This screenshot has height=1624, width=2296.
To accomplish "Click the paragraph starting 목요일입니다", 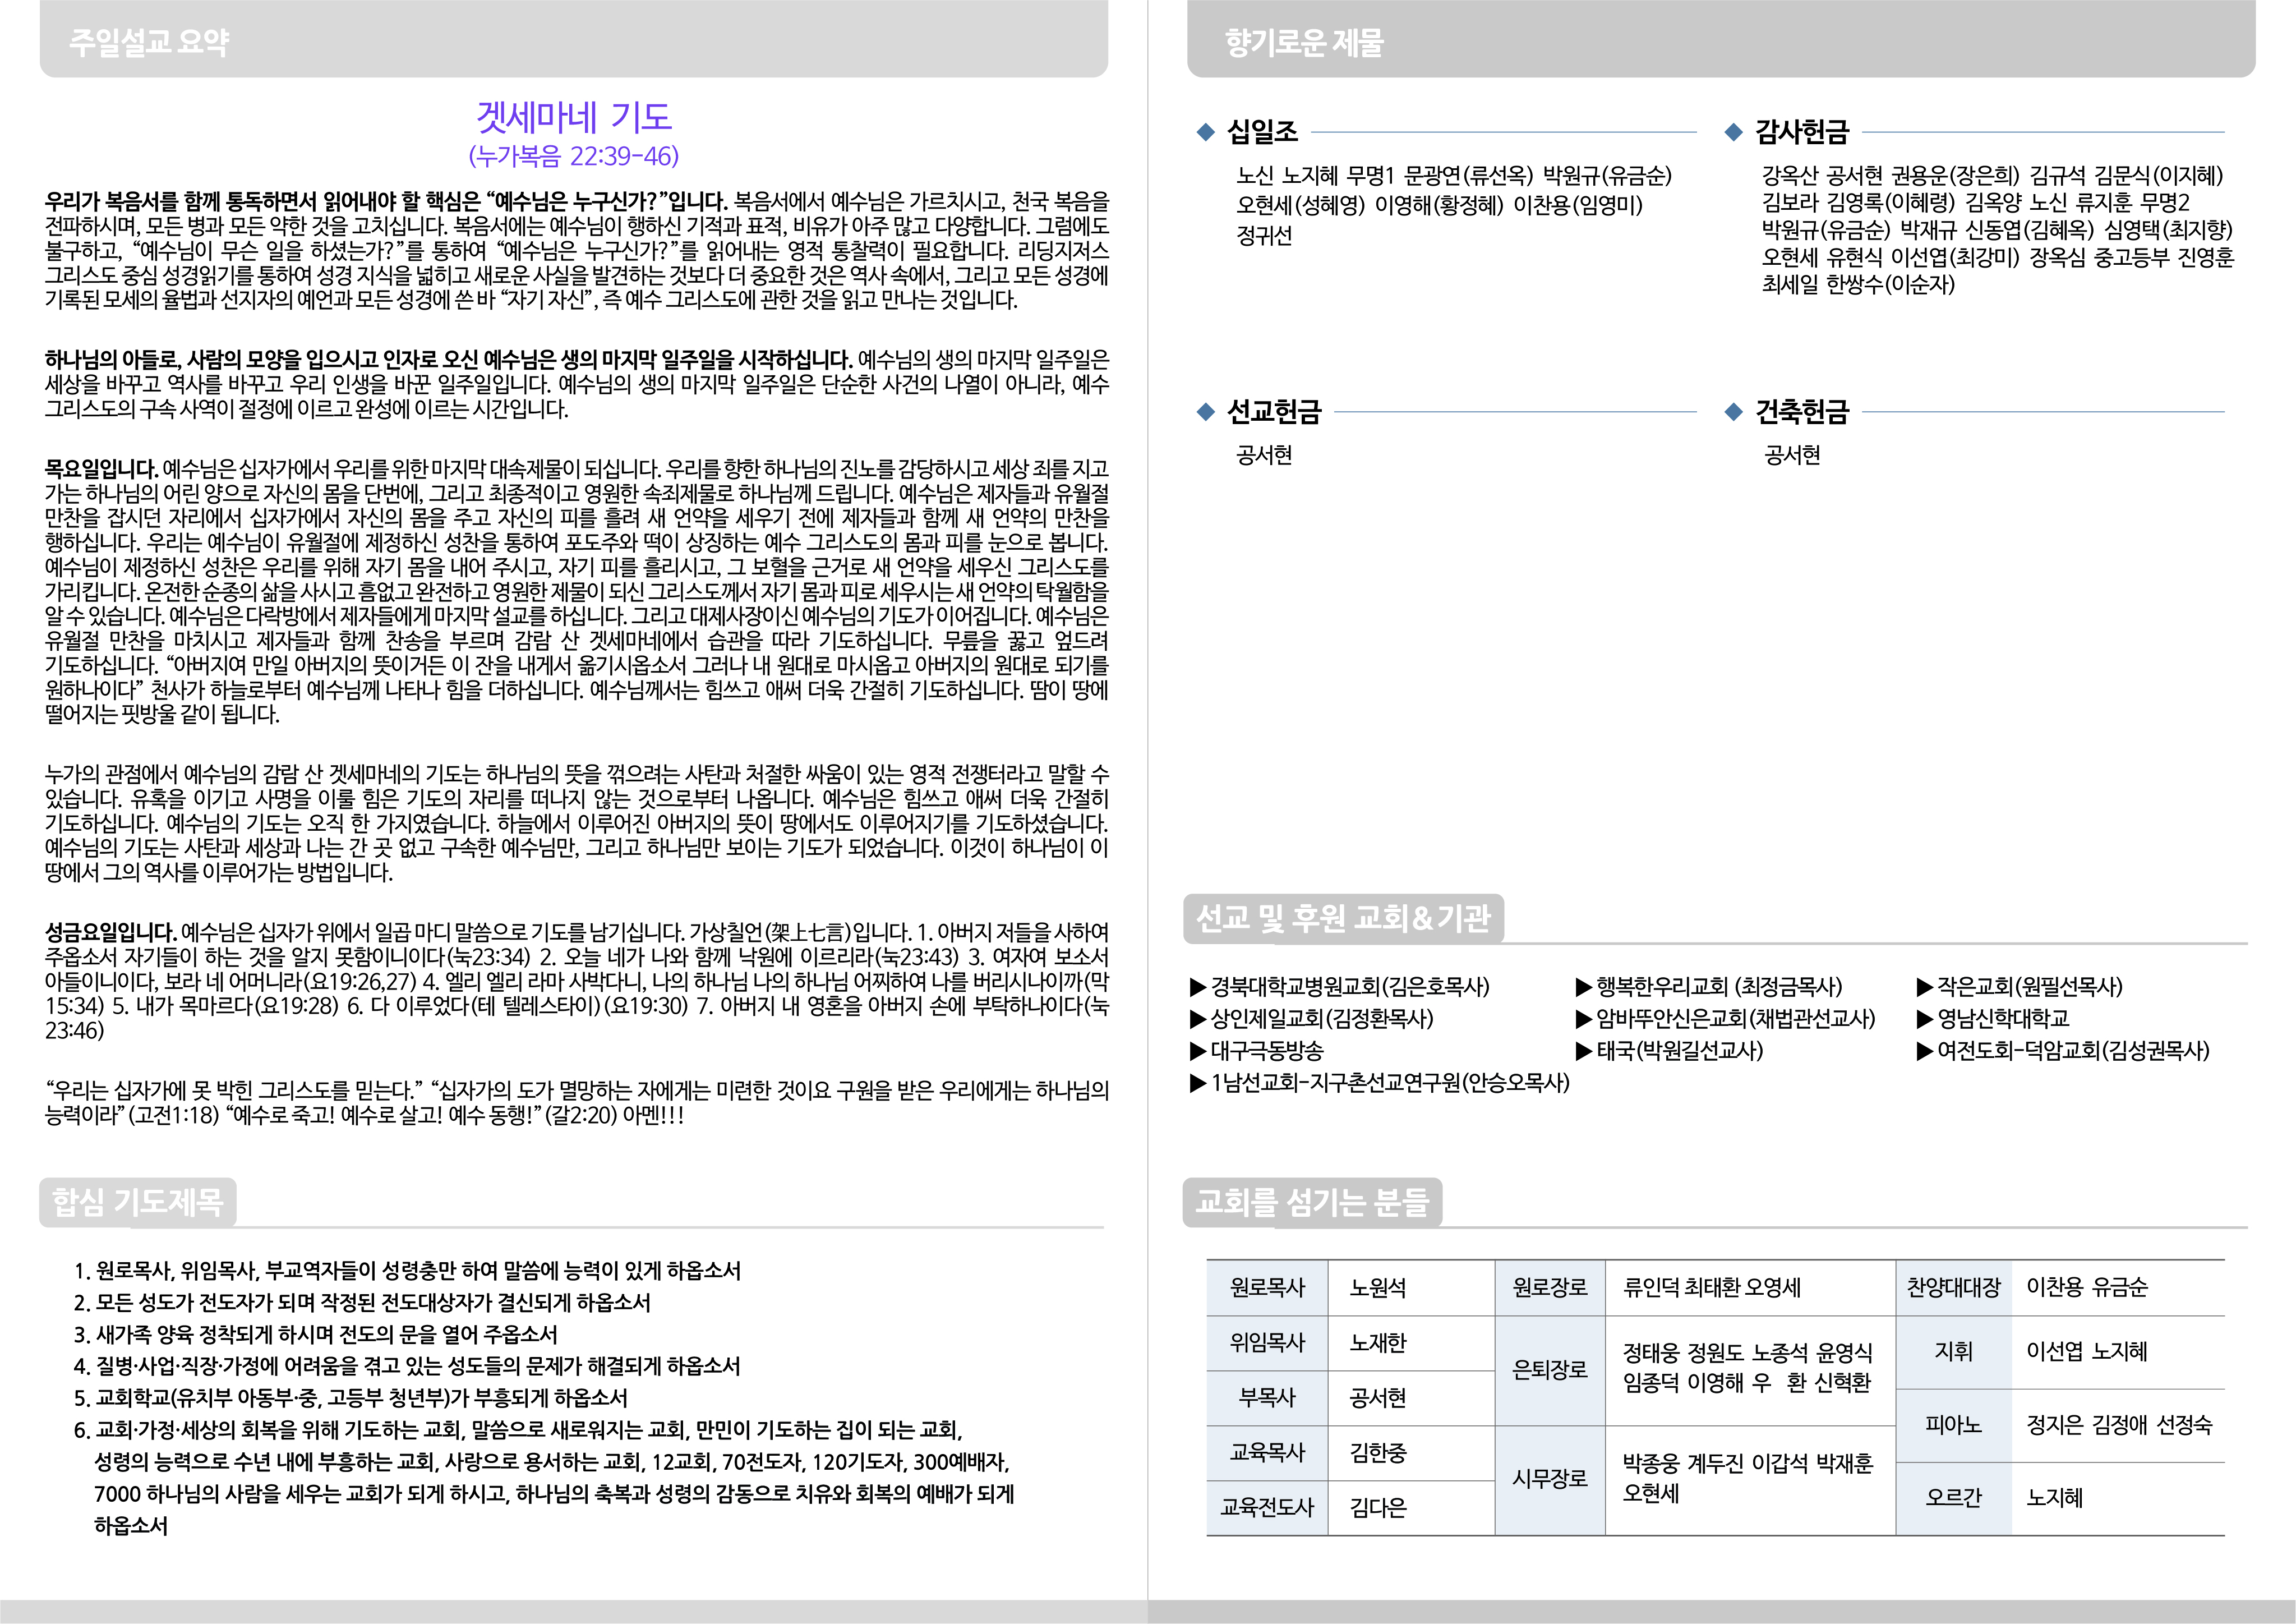I will (x=577, y=591).
